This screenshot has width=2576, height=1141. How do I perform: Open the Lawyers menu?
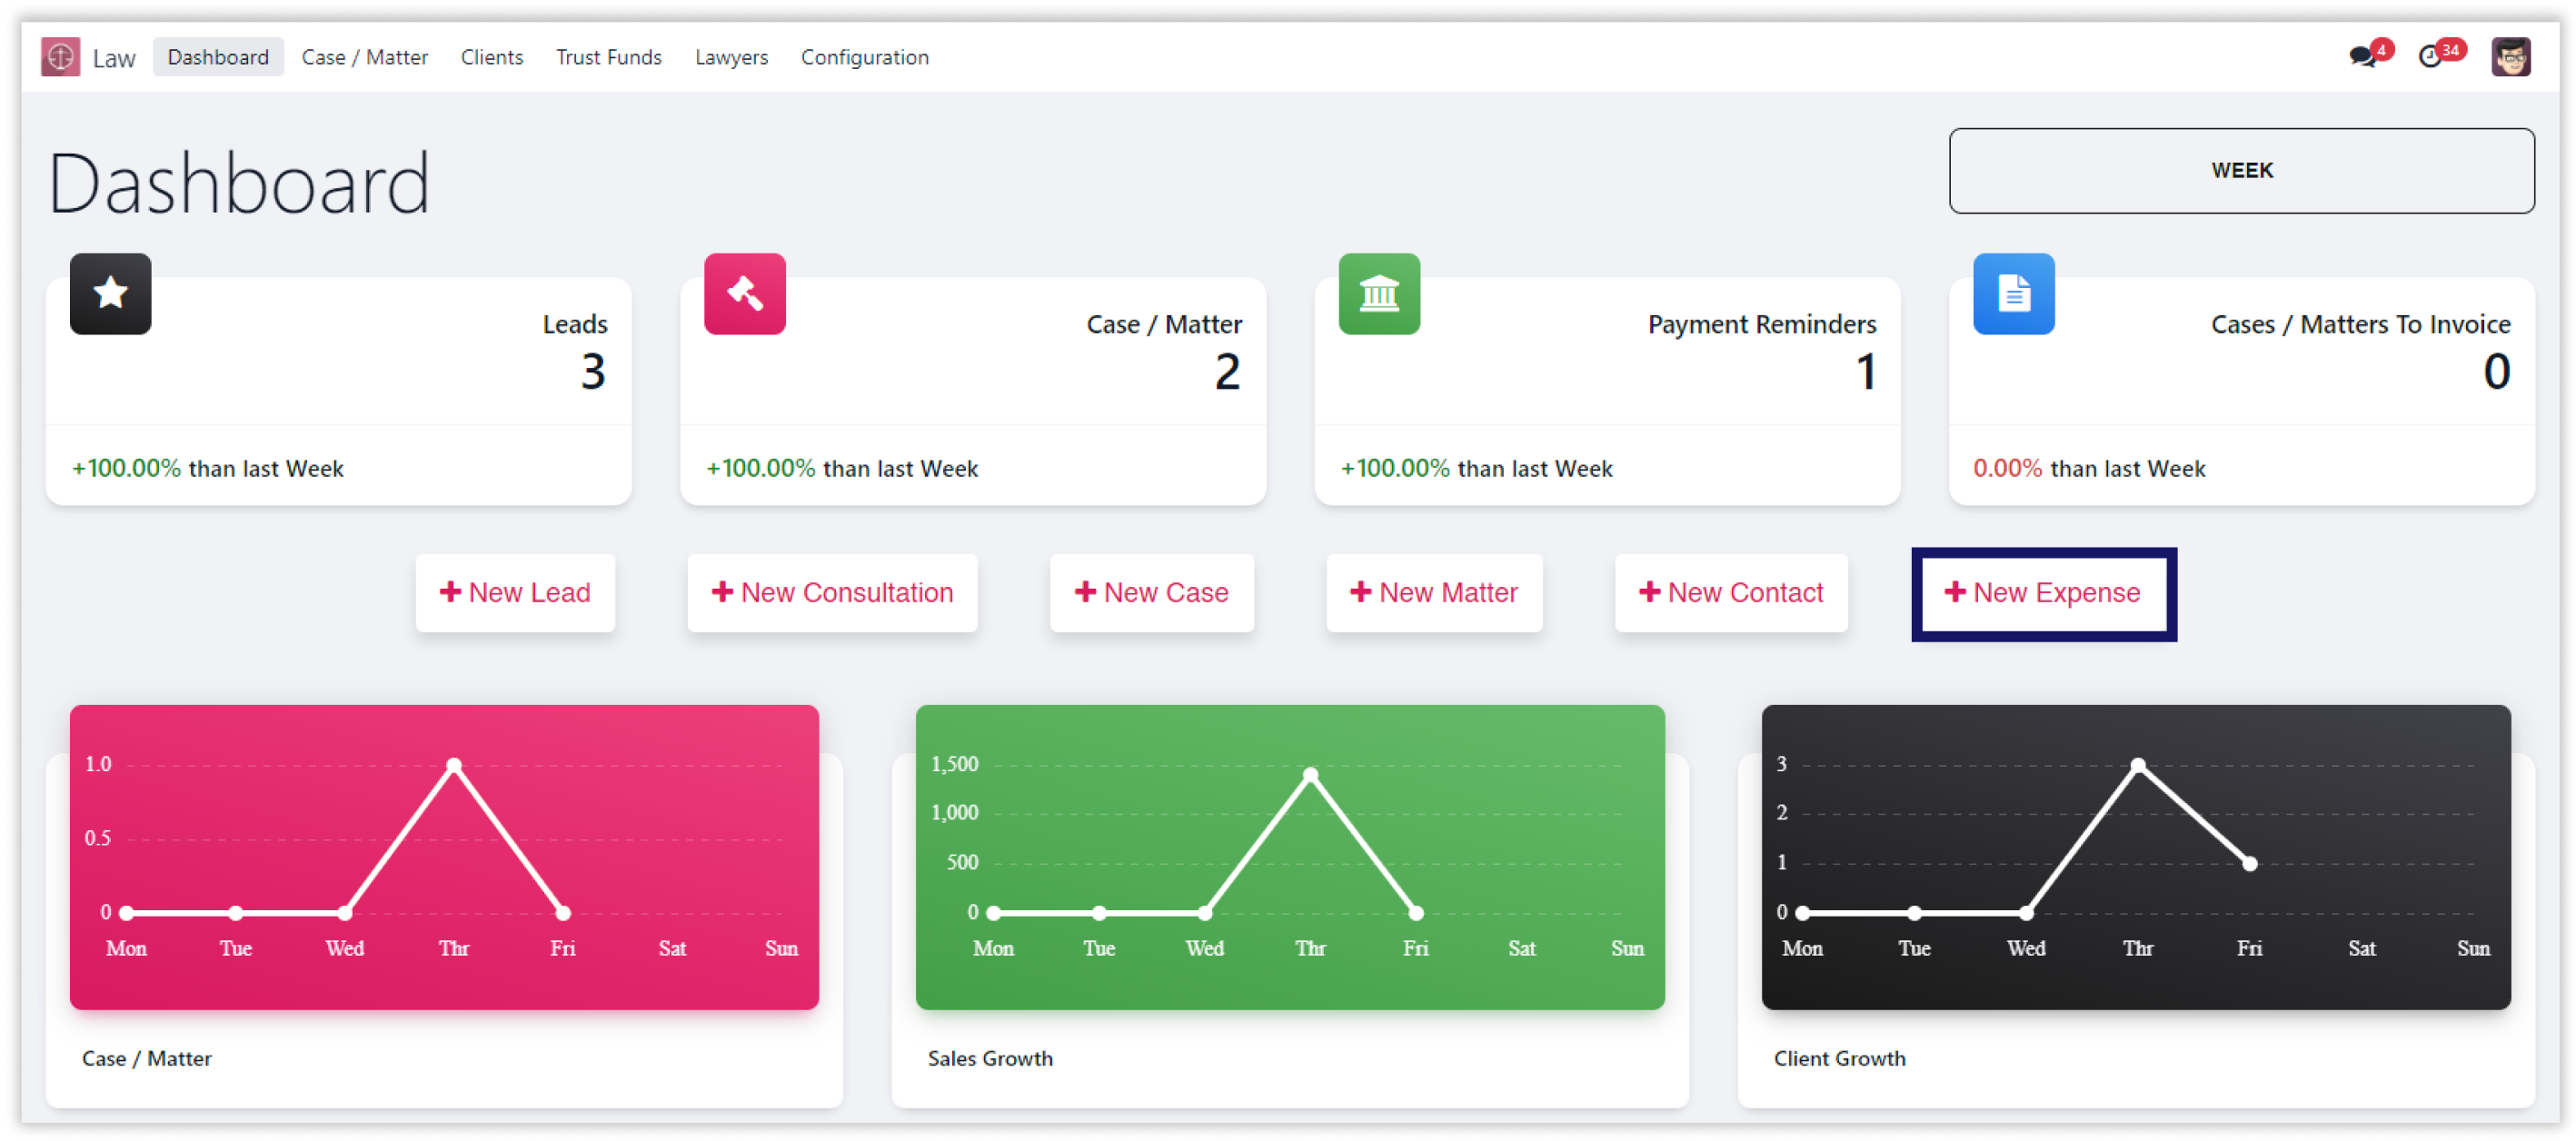(731, 57)
